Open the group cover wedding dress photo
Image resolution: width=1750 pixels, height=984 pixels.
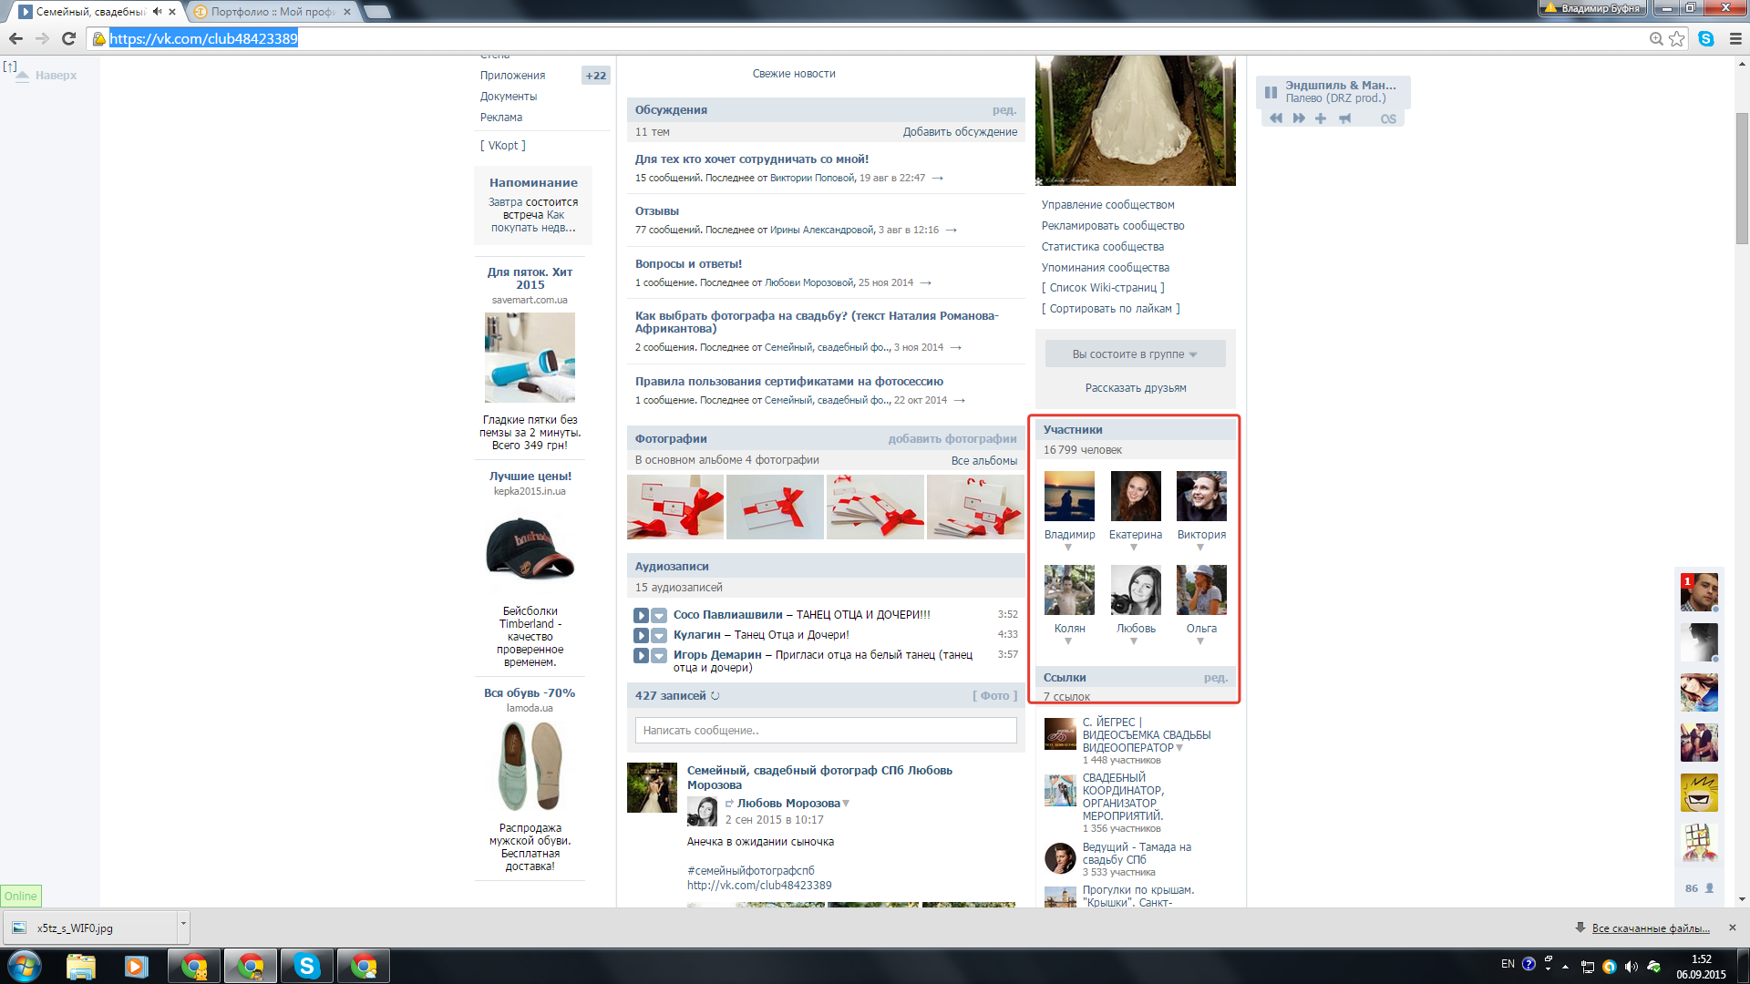tap(1136, 120)
